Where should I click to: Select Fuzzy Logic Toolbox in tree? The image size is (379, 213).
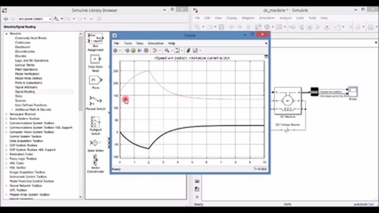[23, 159]
